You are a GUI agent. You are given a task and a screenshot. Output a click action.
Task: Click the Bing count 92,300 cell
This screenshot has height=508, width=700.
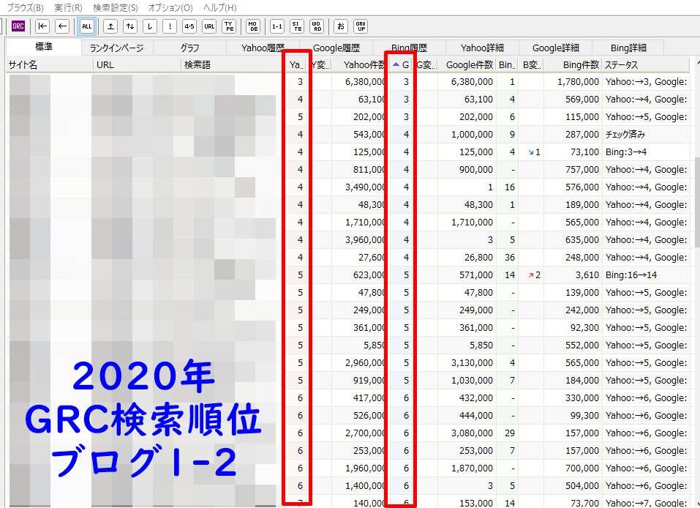click(x=573, y=327)
